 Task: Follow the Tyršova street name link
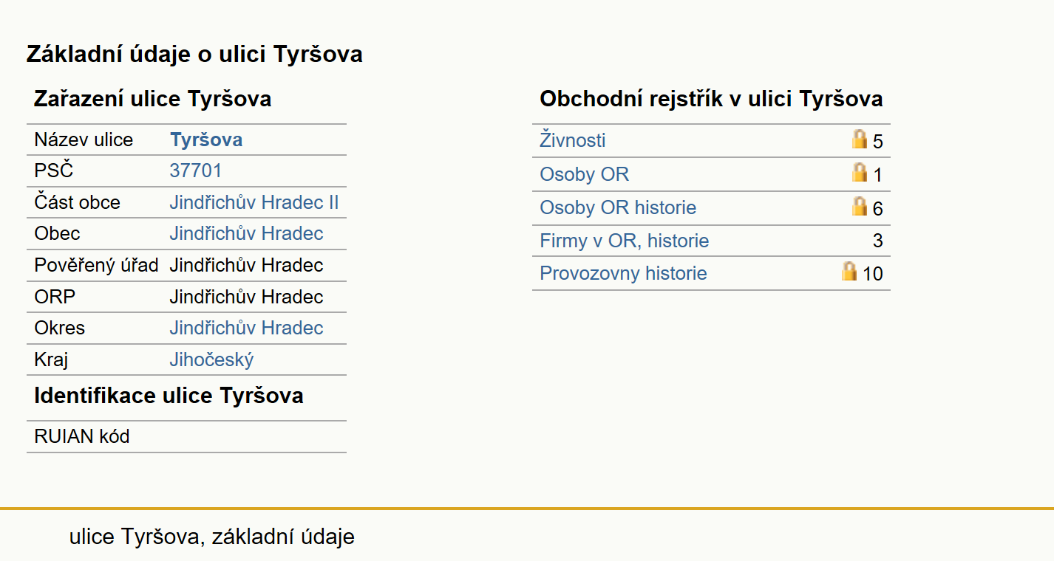(x=206, y=140)
